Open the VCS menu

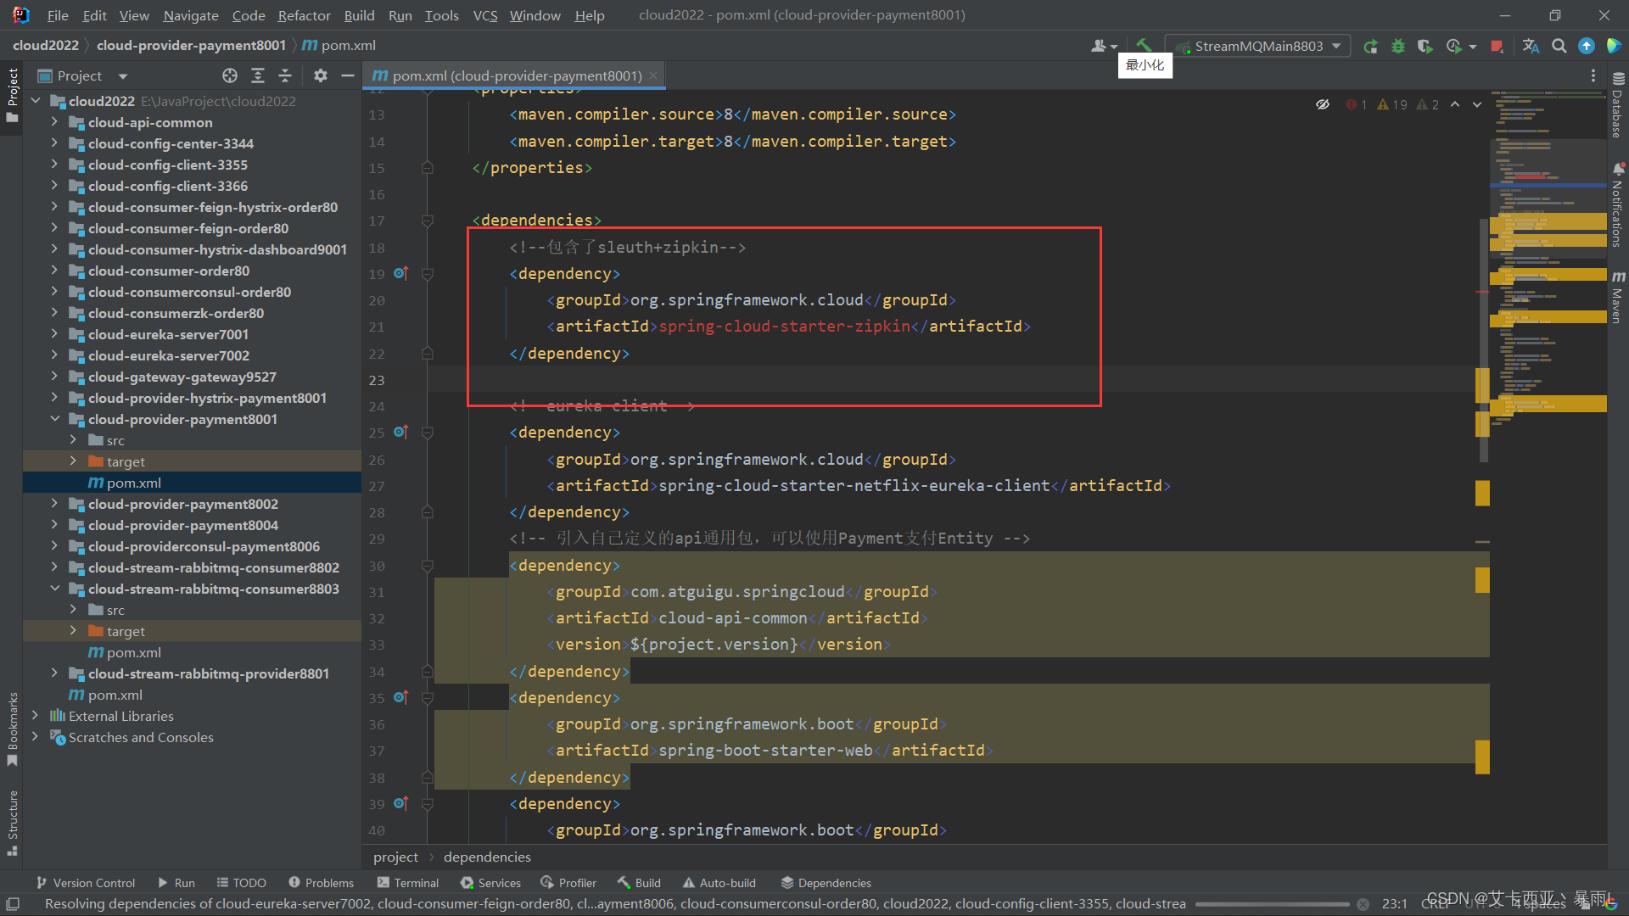coord(484,15)
